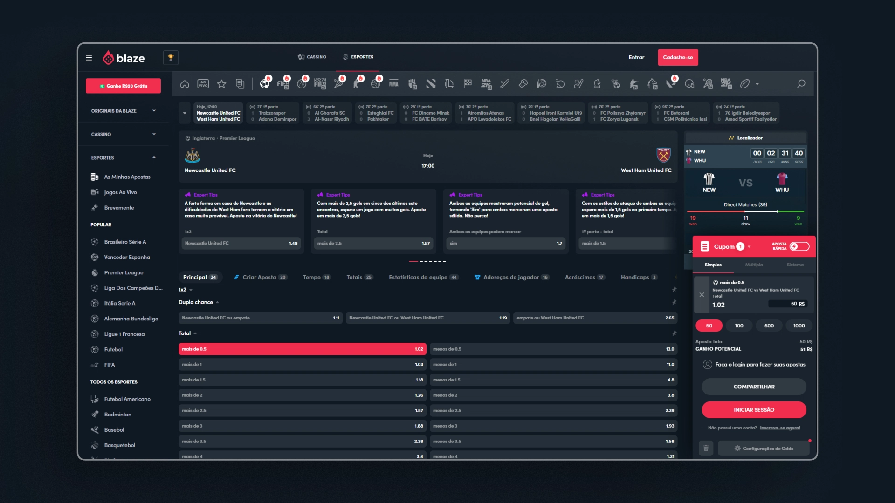Open favorites star icon
Screen dimensions: 895x503
click(221, 84)
